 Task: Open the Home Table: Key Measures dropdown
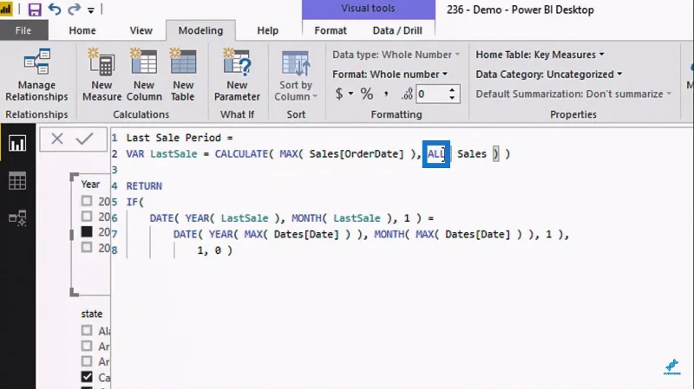(x=540, y=55)
